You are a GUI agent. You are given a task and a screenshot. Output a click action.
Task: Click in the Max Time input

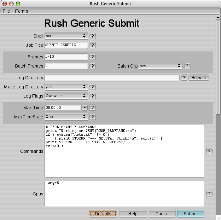[63, 108]
